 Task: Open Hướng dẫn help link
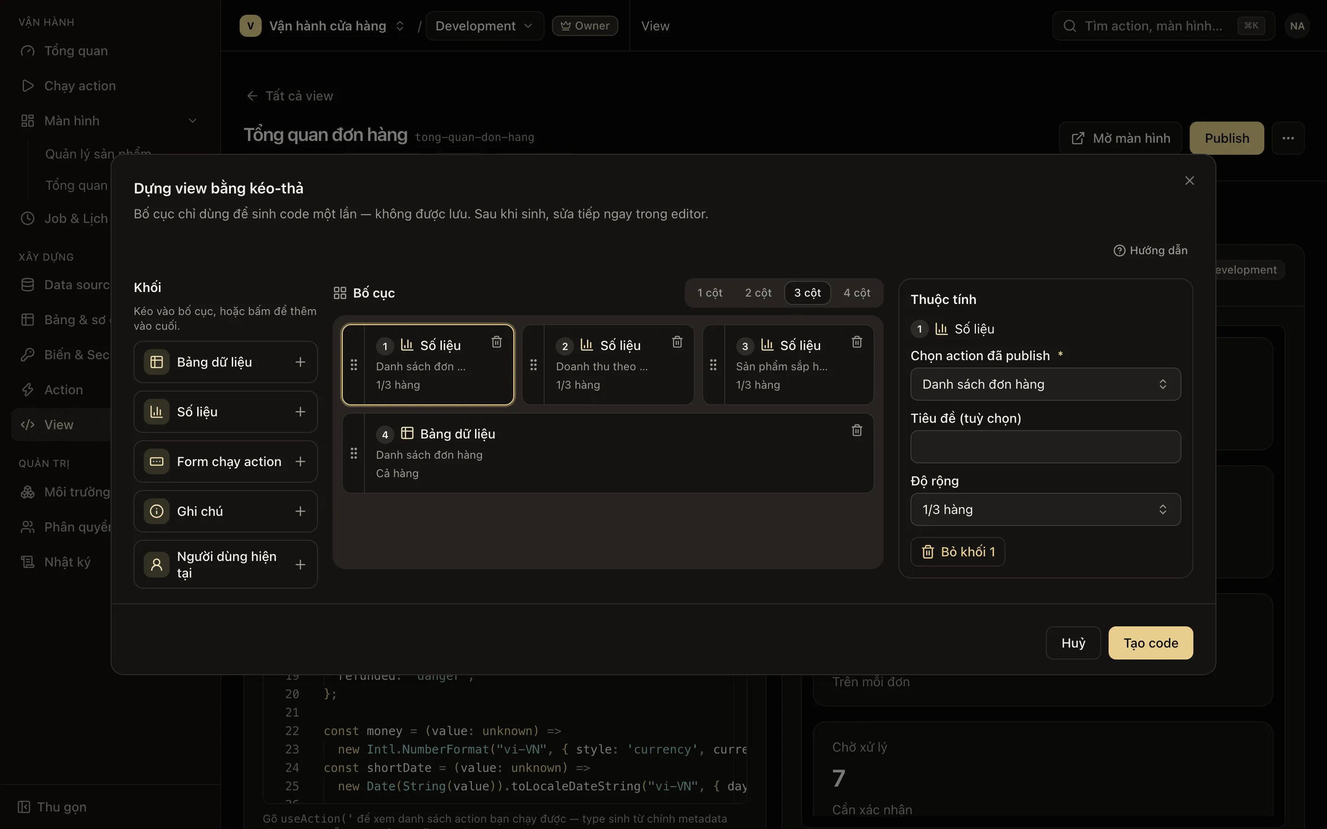[x=1151, y=250]
